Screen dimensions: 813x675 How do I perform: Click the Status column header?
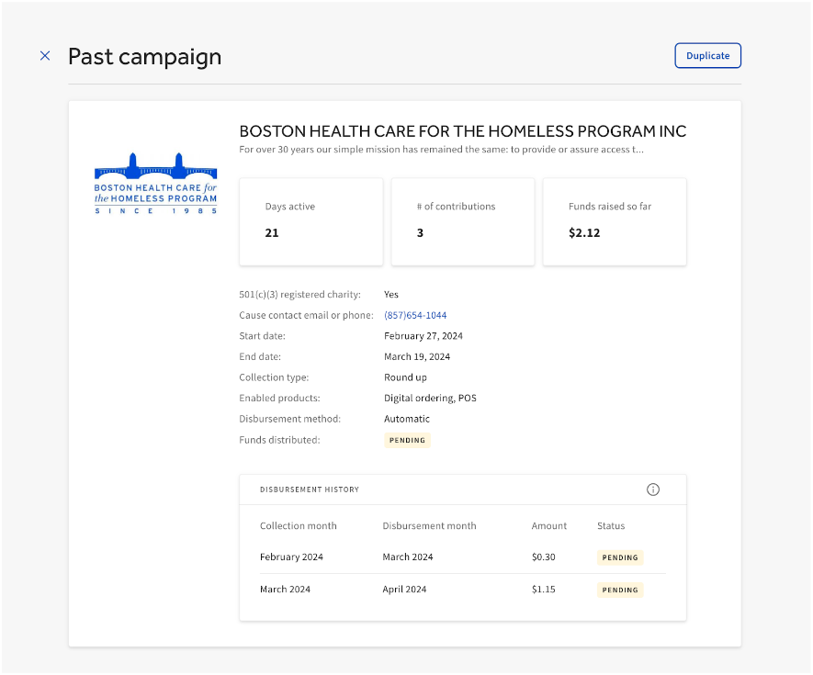[x=611, y=526]
